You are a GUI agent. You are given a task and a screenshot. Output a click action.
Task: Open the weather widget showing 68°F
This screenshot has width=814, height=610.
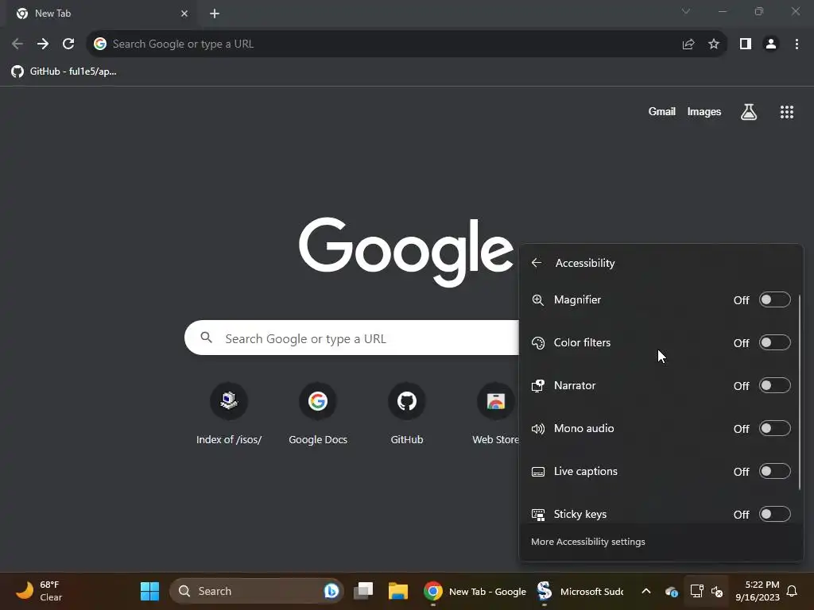[x=39, y=591]
